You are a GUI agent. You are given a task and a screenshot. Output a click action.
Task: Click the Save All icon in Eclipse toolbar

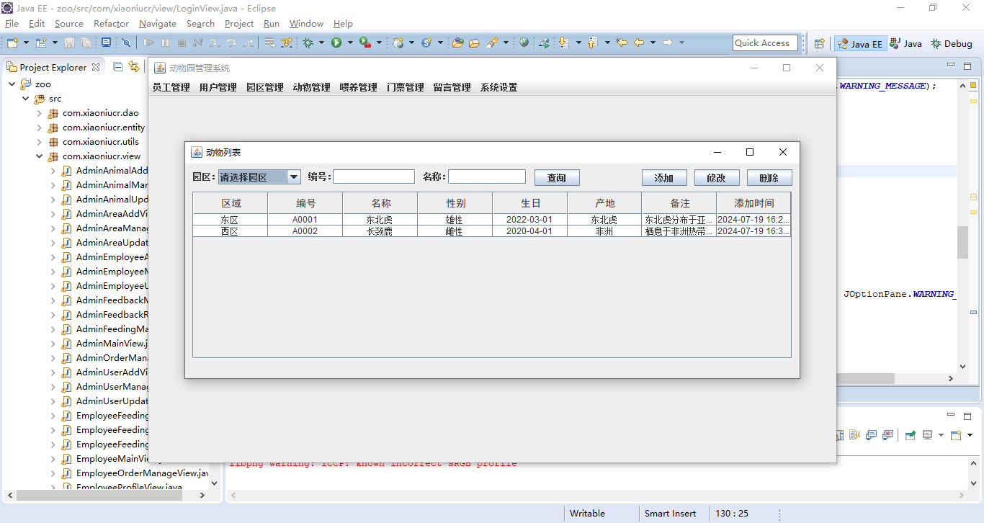86,43
